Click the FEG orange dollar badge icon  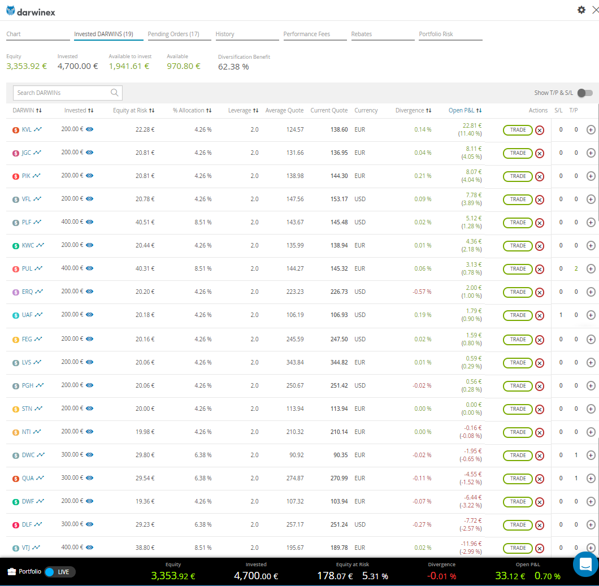coord(16,340)
